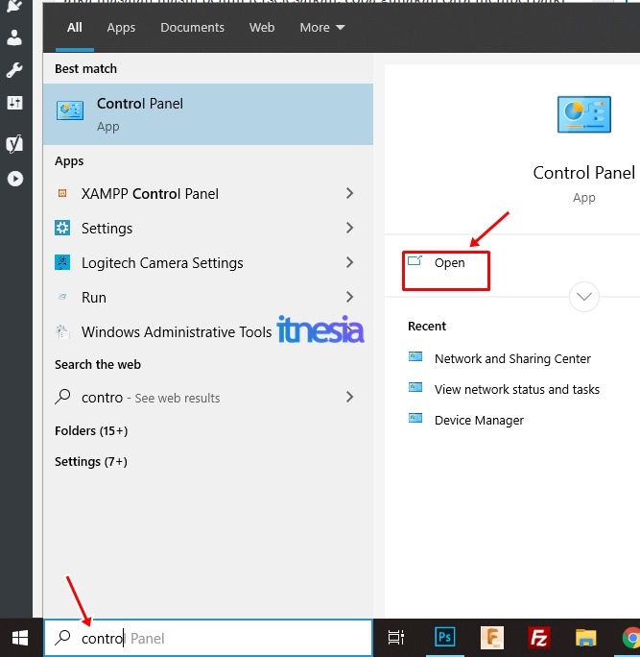
Task: Switch to the Apps tab
Action: tap(121, 28)
